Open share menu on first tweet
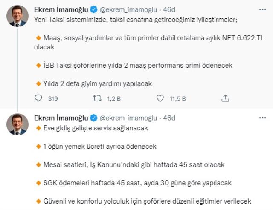 pos(226,99)
